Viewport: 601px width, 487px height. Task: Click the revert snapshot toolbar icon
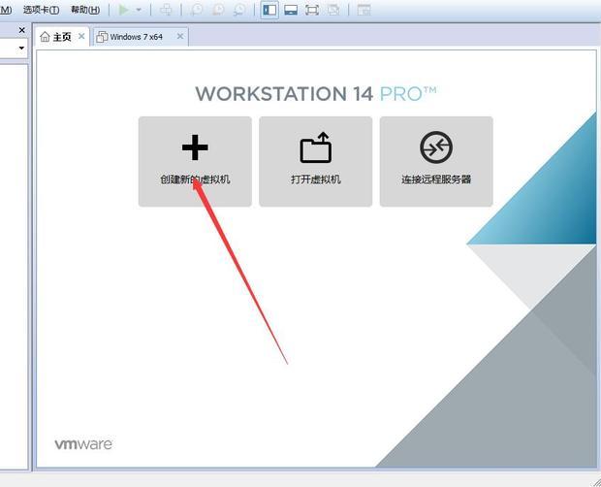coord(218,10)
